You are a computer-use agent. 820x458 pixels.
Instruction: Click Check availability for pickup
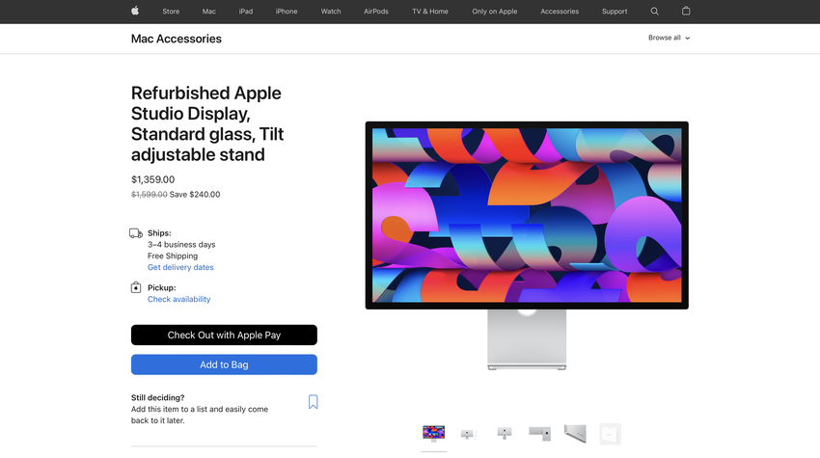(178, 299)
